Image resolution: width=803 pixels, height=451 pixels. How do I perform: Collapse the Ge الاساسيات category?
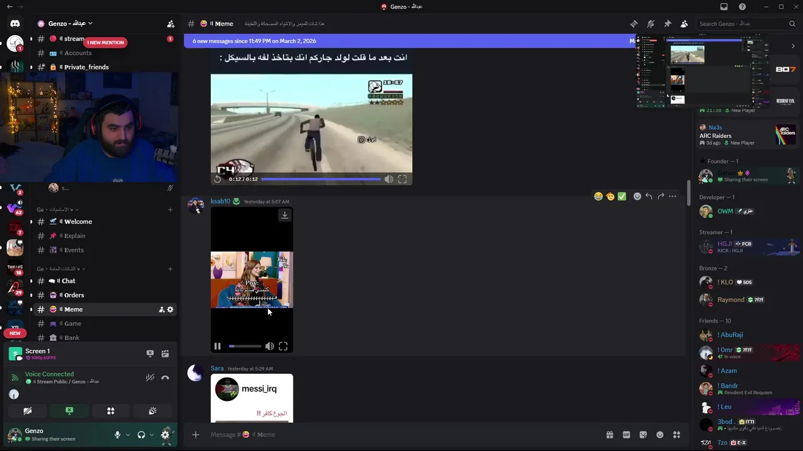click(x=58, y=210)
